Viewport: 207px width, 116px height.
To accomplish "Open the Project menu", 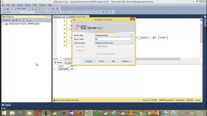I will tap(20, 5).
